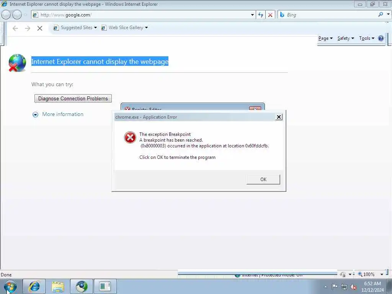This screenshot has width=392, height=294.
Task: Open zoom level 100% control
Action: (366, 274)
